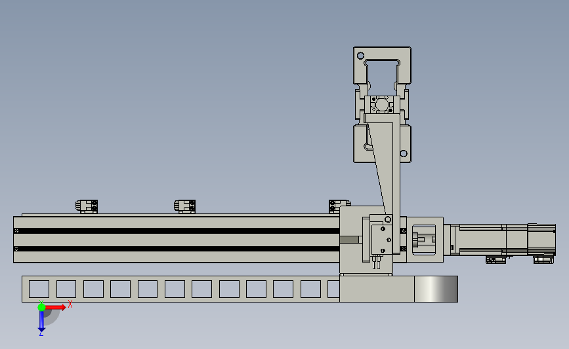This screenshot has height=349, width=569.
Task: Select the lower gripper jaw block
Action: tap(382, 144)
